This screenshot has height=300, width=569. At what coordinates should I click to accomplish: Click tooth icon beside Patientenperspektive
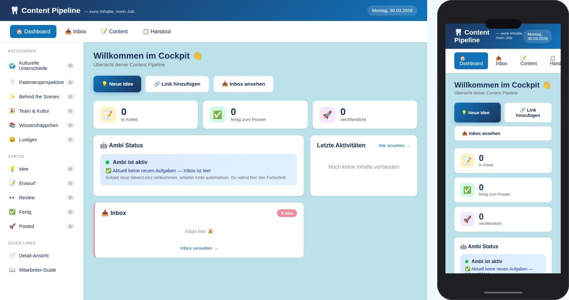pyautogui.click(x=12, y=82)
